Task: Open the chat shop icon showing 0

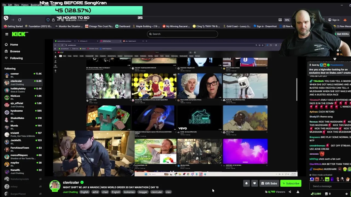Action: (328, 194)
